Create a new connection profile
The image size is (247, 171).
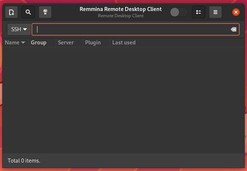point(11,12)
